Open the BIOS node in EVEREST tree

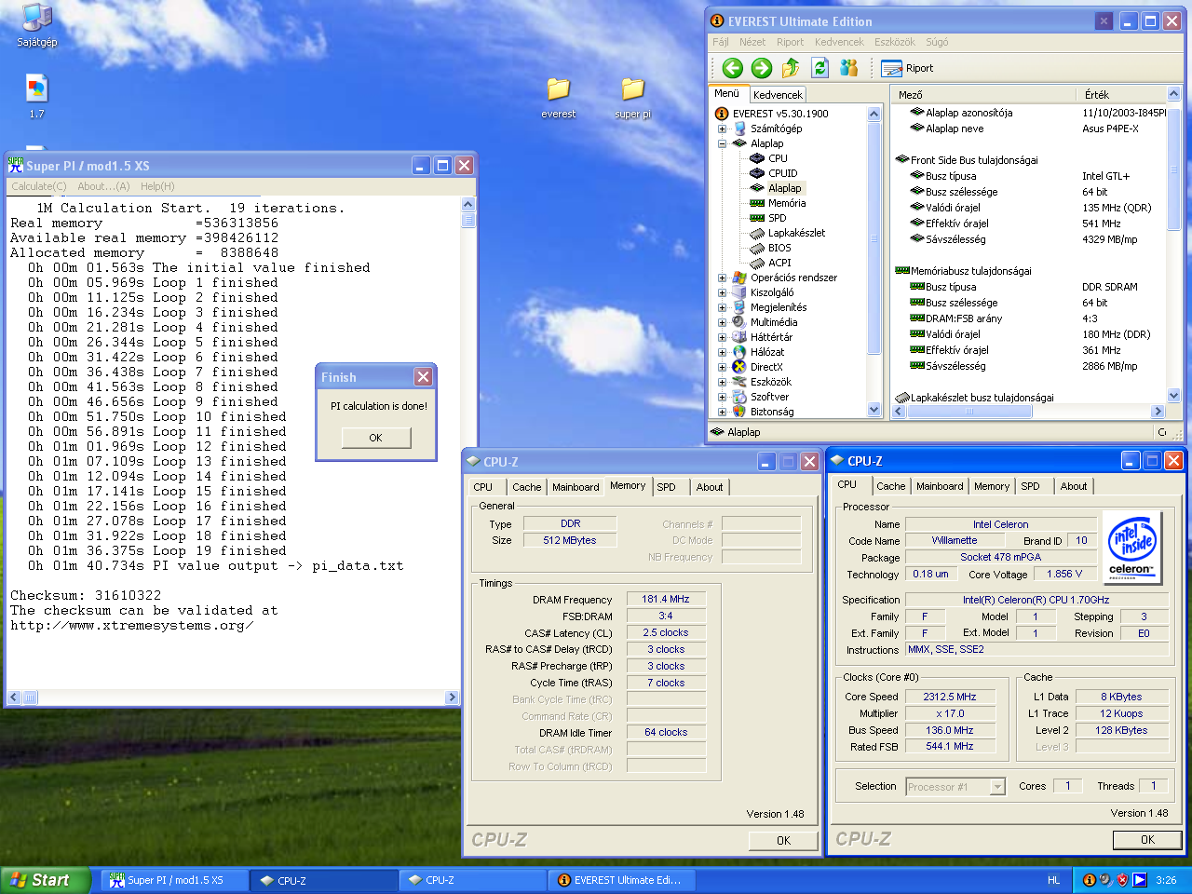(779, 248)
